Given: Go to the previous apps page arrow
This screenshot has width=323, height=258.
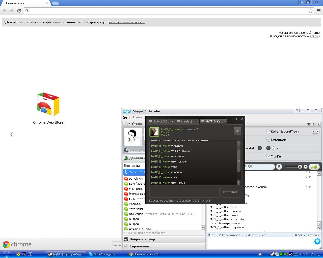Looking at the screenshot, I should pyautogui.click(x=11, y=134).
